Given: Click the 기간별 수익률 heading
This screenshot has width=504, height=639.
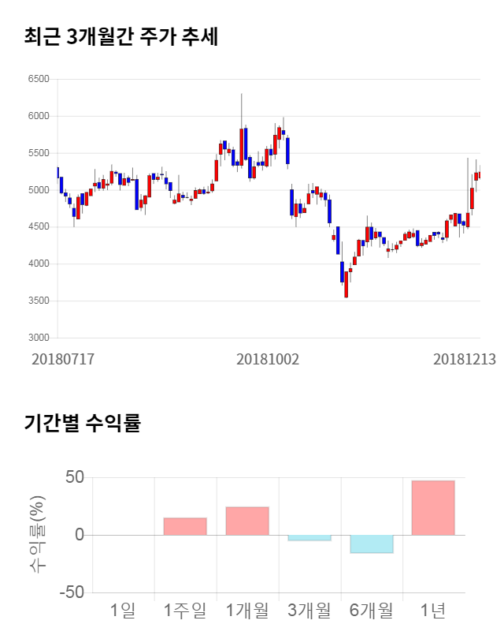Looking at the screenshot, I should (x=82, y=423).
